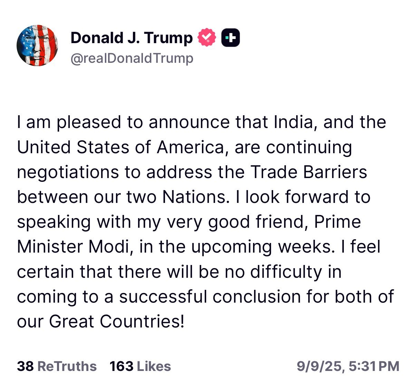Click the words successful conclusion
The width and height of the screenshot is (416, 392).
coord(210,296)
